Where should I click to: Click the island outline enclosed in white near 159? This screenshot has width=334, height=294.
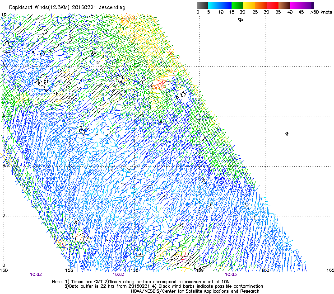(183, 95)
